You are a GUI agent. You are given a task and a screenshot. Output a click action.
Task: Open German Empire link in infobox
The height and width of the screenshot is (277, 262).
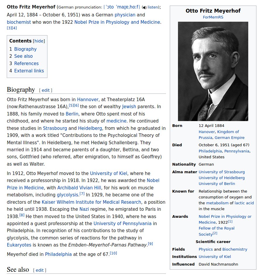(230, 137)
